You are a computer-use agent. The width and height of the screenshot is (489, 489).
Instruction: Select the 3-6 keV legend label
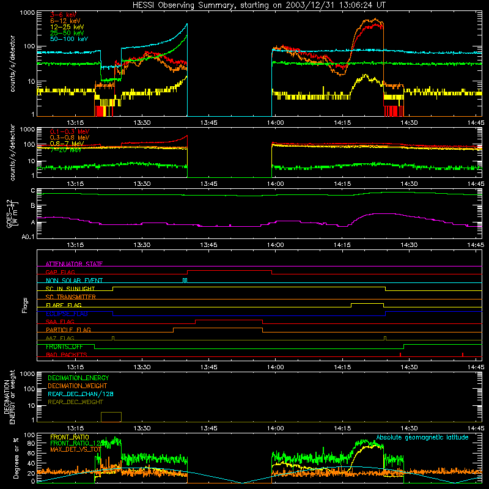pos(63,15)
